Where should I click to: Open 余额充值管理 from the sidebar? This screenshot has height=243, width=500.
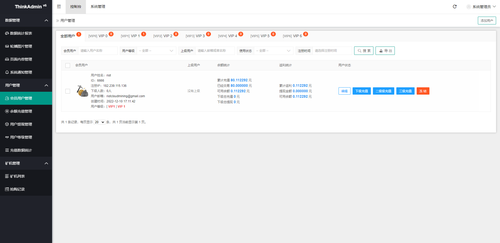tap(21, 111)
